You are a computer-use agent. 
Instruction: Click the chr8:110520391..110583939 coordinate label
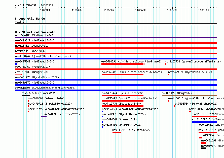[x=34, y=5]
